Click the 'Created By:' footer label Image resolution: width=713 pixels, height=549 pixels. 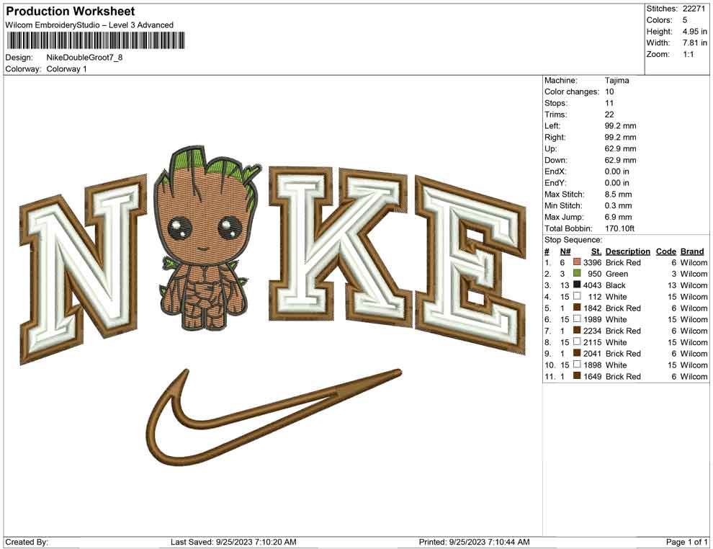coord(27,541)
